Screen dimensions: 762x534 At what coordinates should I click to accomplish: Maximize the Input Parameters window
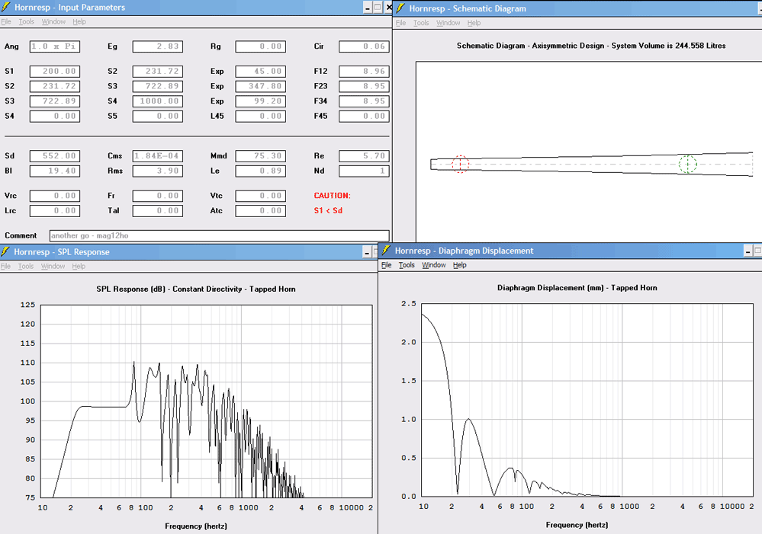(378, 8)
